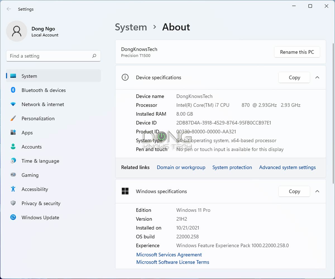Screen dimensions: 335x279
Task: Maximize the Settings window
Action: [310, 6]
